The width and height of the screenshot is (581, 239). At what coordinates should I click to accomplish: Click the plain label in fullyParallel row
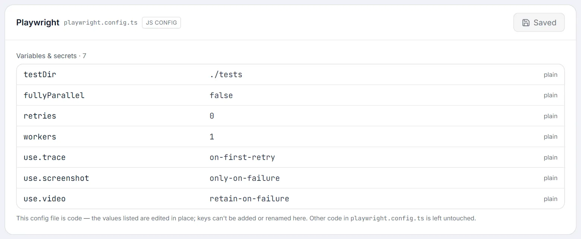click(550, 95)
